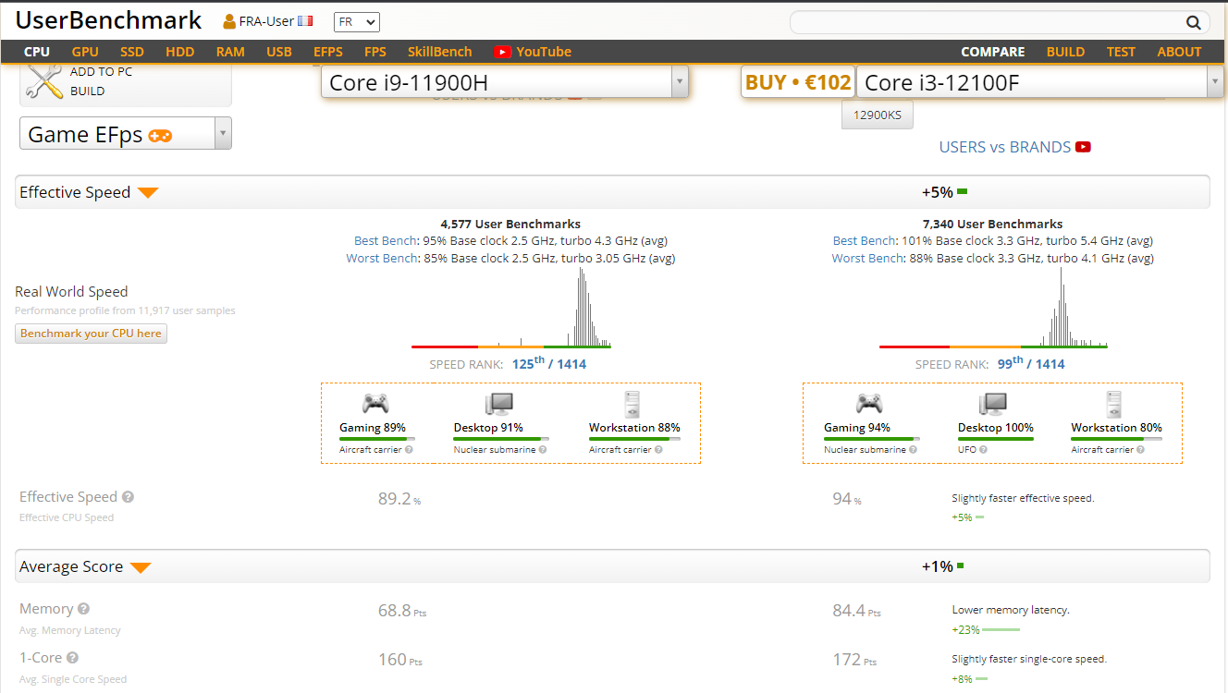Open the COMPARE menu item

pyautogui.click(x=993, y=52)
